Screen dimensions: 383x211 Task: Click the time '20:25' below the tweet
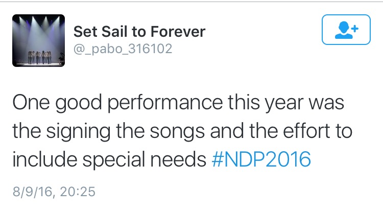(x=77, y=192)
